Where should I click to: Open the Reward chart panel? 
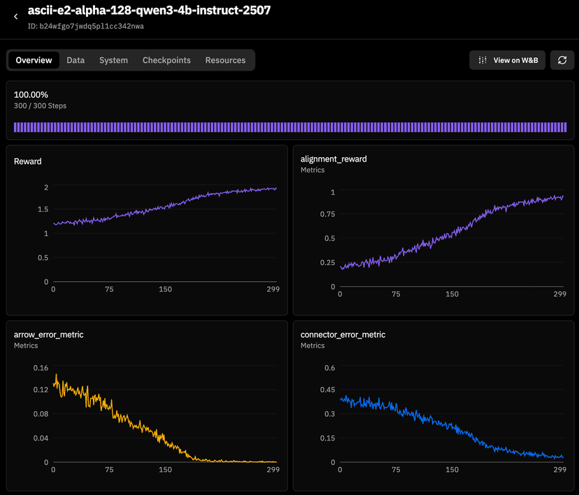click(x=147, y=231)
